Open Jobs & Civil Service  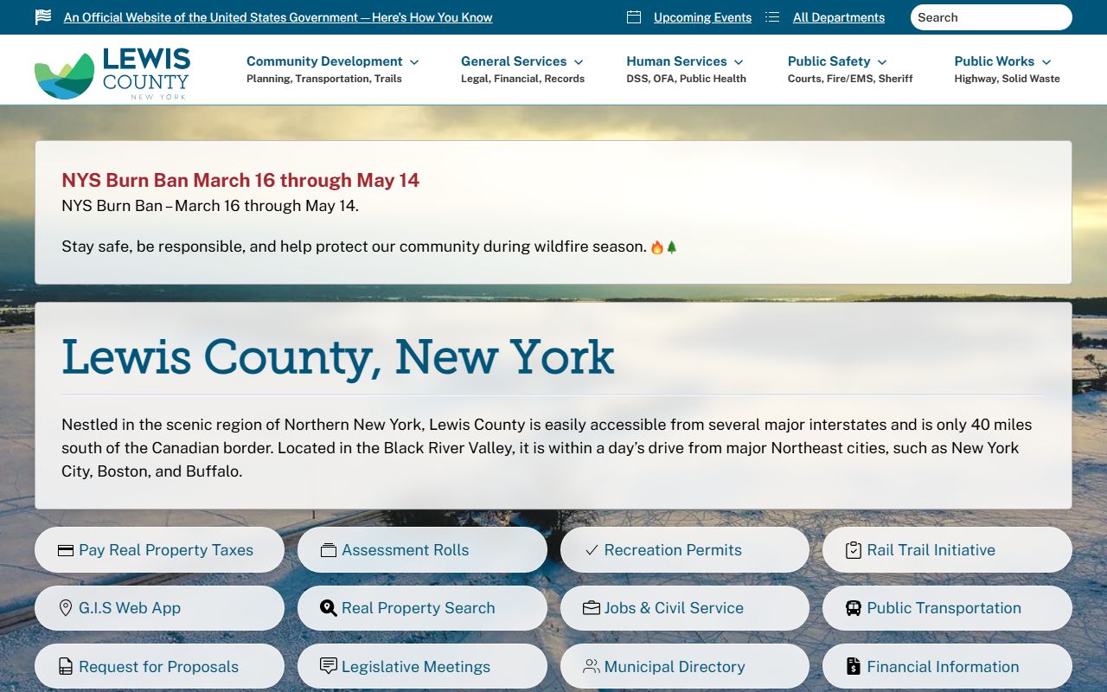685,608
